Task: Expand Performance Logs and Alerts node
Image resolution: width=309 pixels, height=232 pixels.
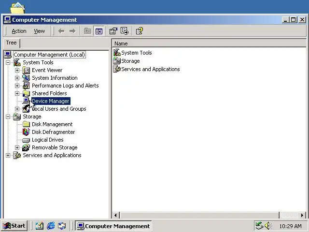Action: (17, 86)
